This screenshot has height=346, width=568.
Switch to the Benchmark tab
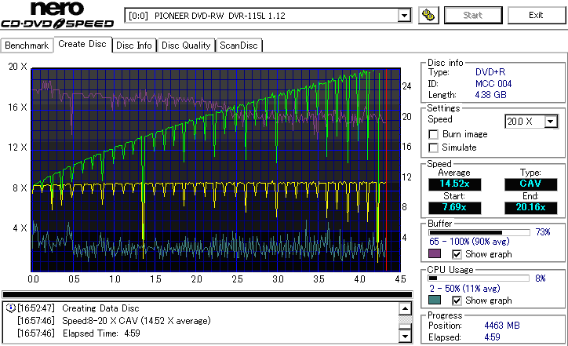coord(27,46)
